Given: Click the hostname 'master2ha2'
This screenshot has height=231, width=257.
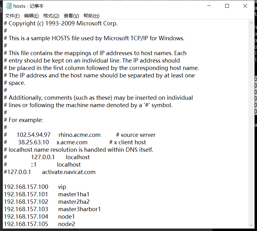Looking at the screenshot, I should click(x=74, y=202).
